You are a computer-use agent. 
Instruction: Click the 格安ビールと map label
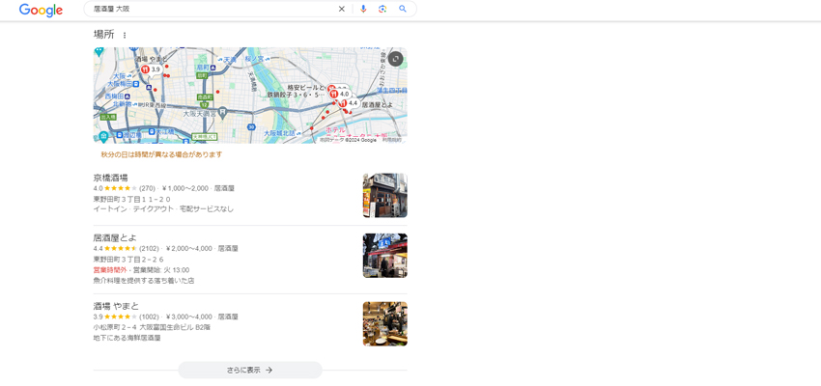(x=306, y=88)
